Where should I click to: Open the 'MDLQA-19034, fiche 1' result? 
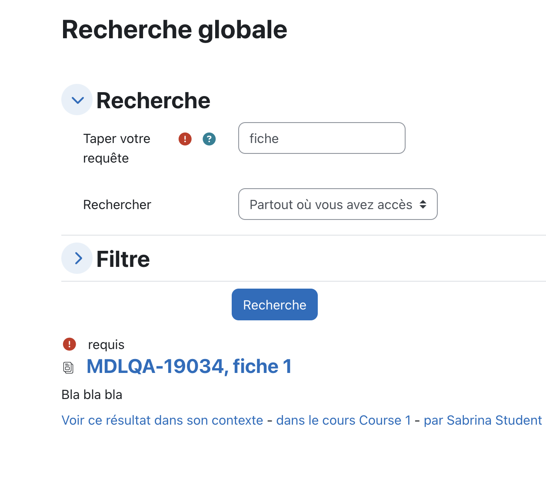click(189, 366)
